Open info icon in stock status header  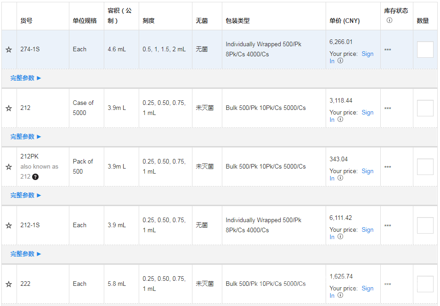389,20
